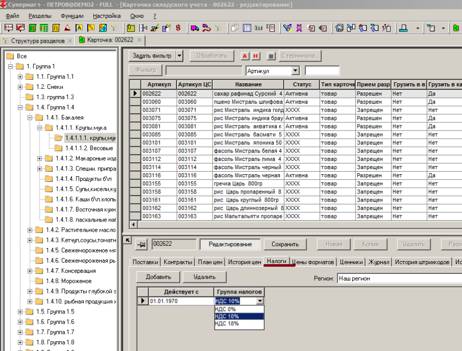Expand the 1.4.7. Консервация node
The width and height of the screenshot is (462, 351).
pos(30,271)
